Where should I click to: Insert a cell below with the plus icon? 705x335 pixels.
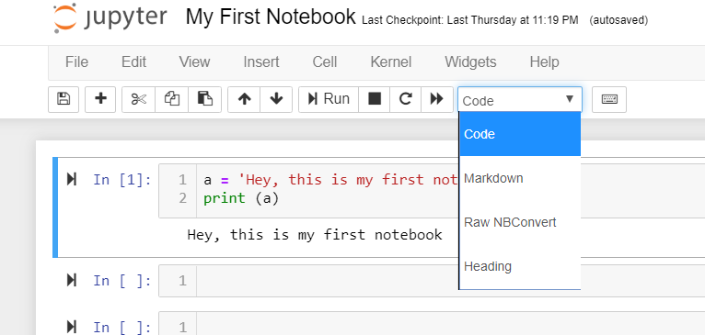[100, 99]
